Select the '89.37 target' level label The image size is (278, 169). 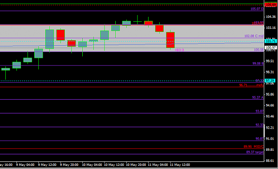255,152
